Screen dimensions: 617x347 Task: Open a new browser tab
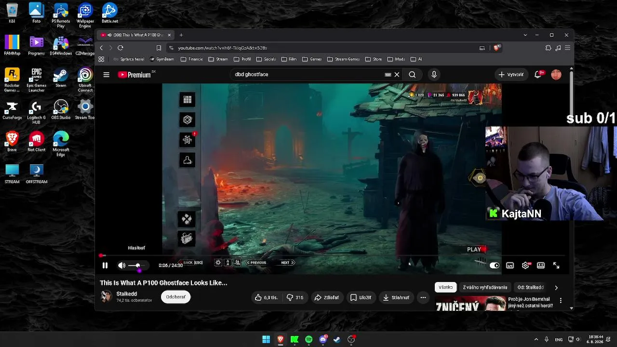tap(181, 35)
